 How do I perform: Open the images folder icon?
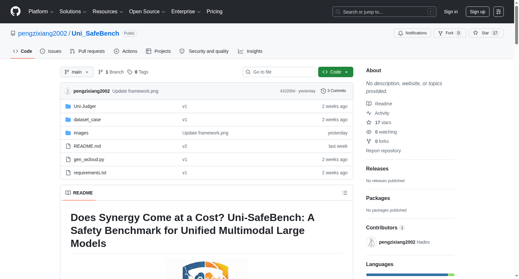tap(68, 133)
